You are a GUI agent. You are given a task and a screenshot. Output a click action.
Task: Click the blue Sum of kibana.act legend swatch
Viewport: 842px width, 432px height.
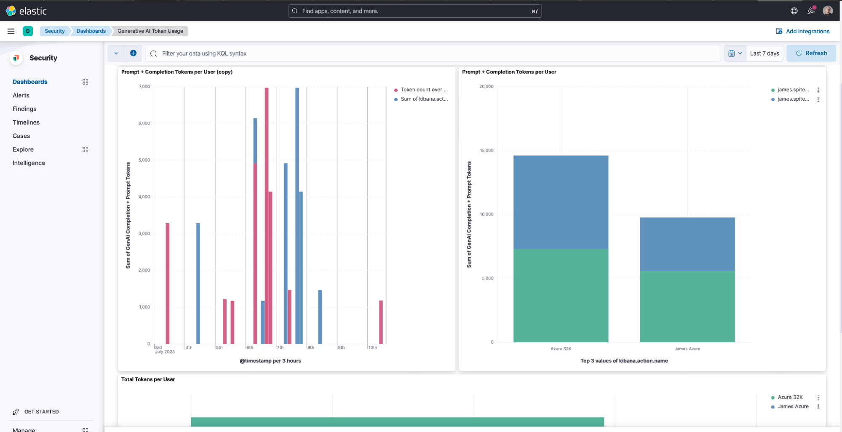coord(396,99)
